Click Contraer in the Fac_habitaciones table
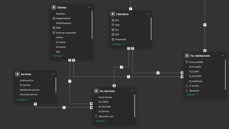 (x=192, y=94)
